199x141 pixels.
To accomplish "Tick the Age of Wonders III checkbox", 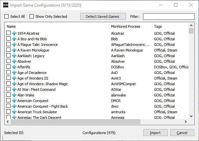I will [x=8, y=78].
